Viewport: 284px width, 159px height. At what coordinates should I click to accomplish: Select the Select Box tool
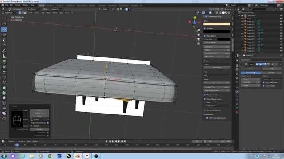(x=4, y=19)
